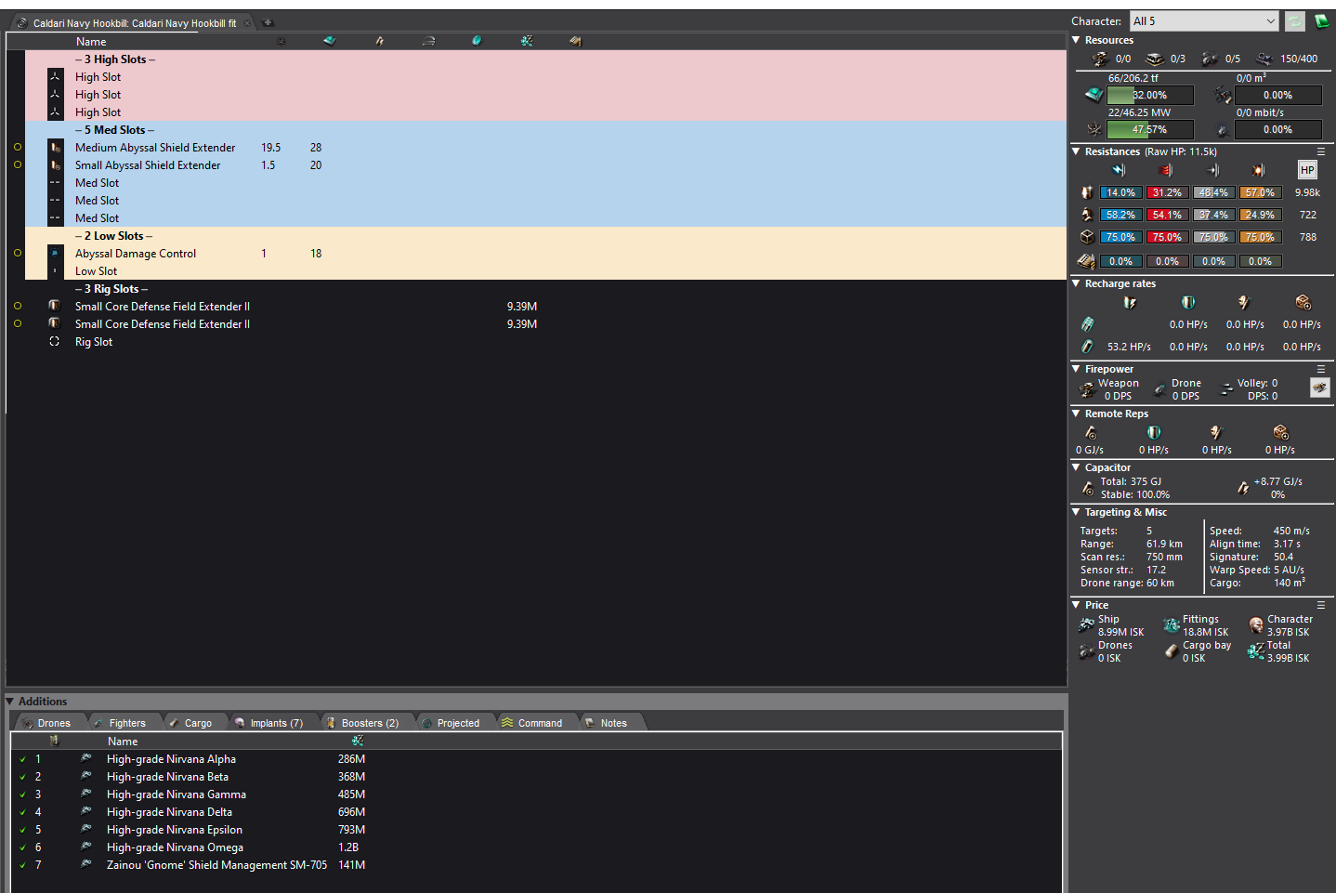The image size is (1336, 893).
Task: Click the Abyssal Damage Control module icon
Action: pyautogui.click(x=55, y=254)
